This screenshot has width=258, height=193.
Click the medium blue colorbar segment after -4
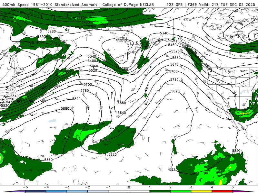coord(56,191)
